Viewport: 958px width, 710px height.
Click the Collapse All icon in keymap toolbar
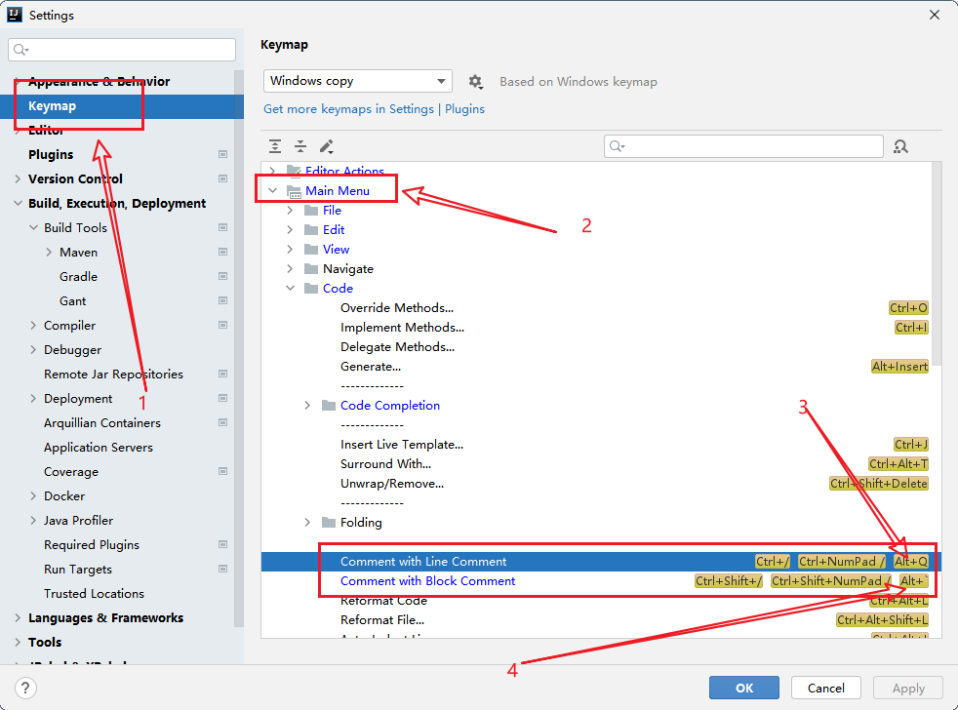point(300,146)
